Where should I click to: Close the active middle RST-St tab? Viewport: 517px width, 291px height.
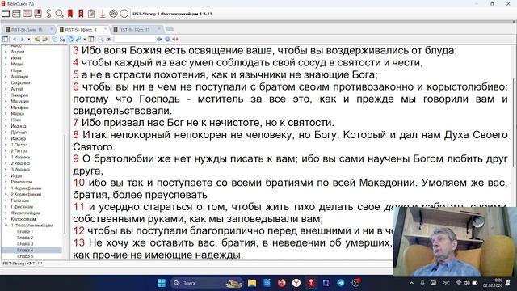point(106,29)
